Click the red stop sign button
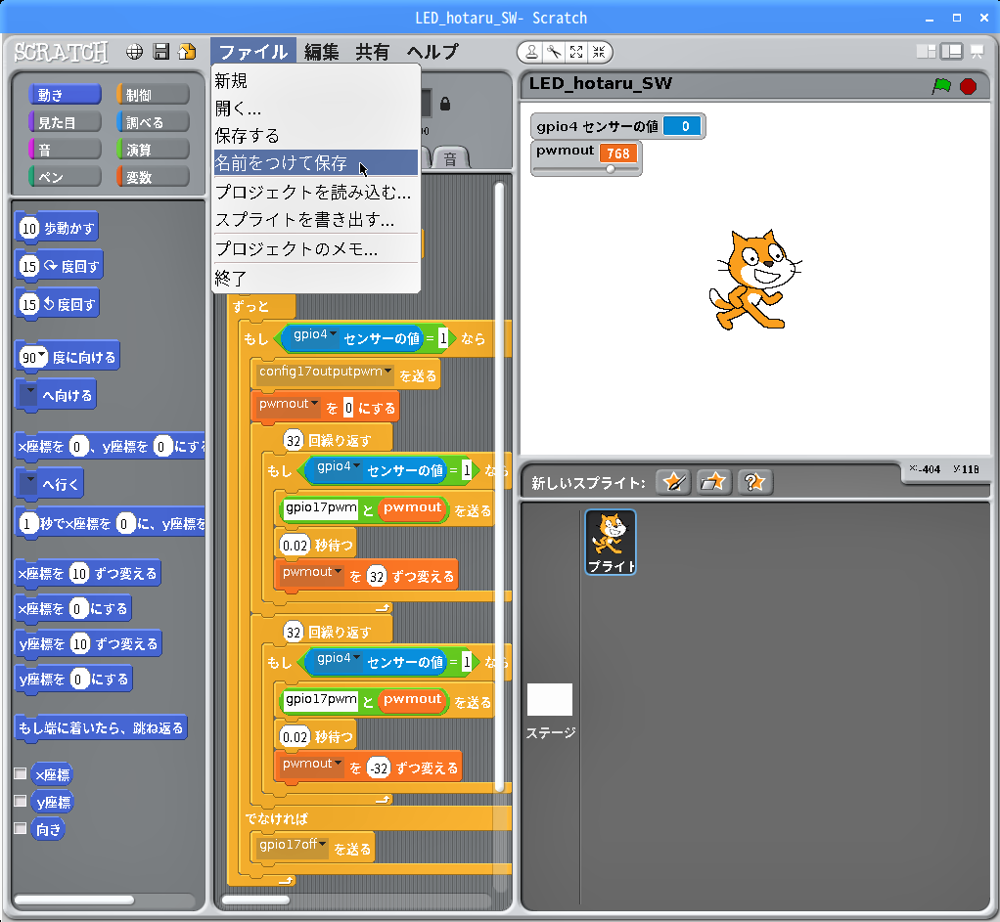1000x922 pixels. (968, 86)
